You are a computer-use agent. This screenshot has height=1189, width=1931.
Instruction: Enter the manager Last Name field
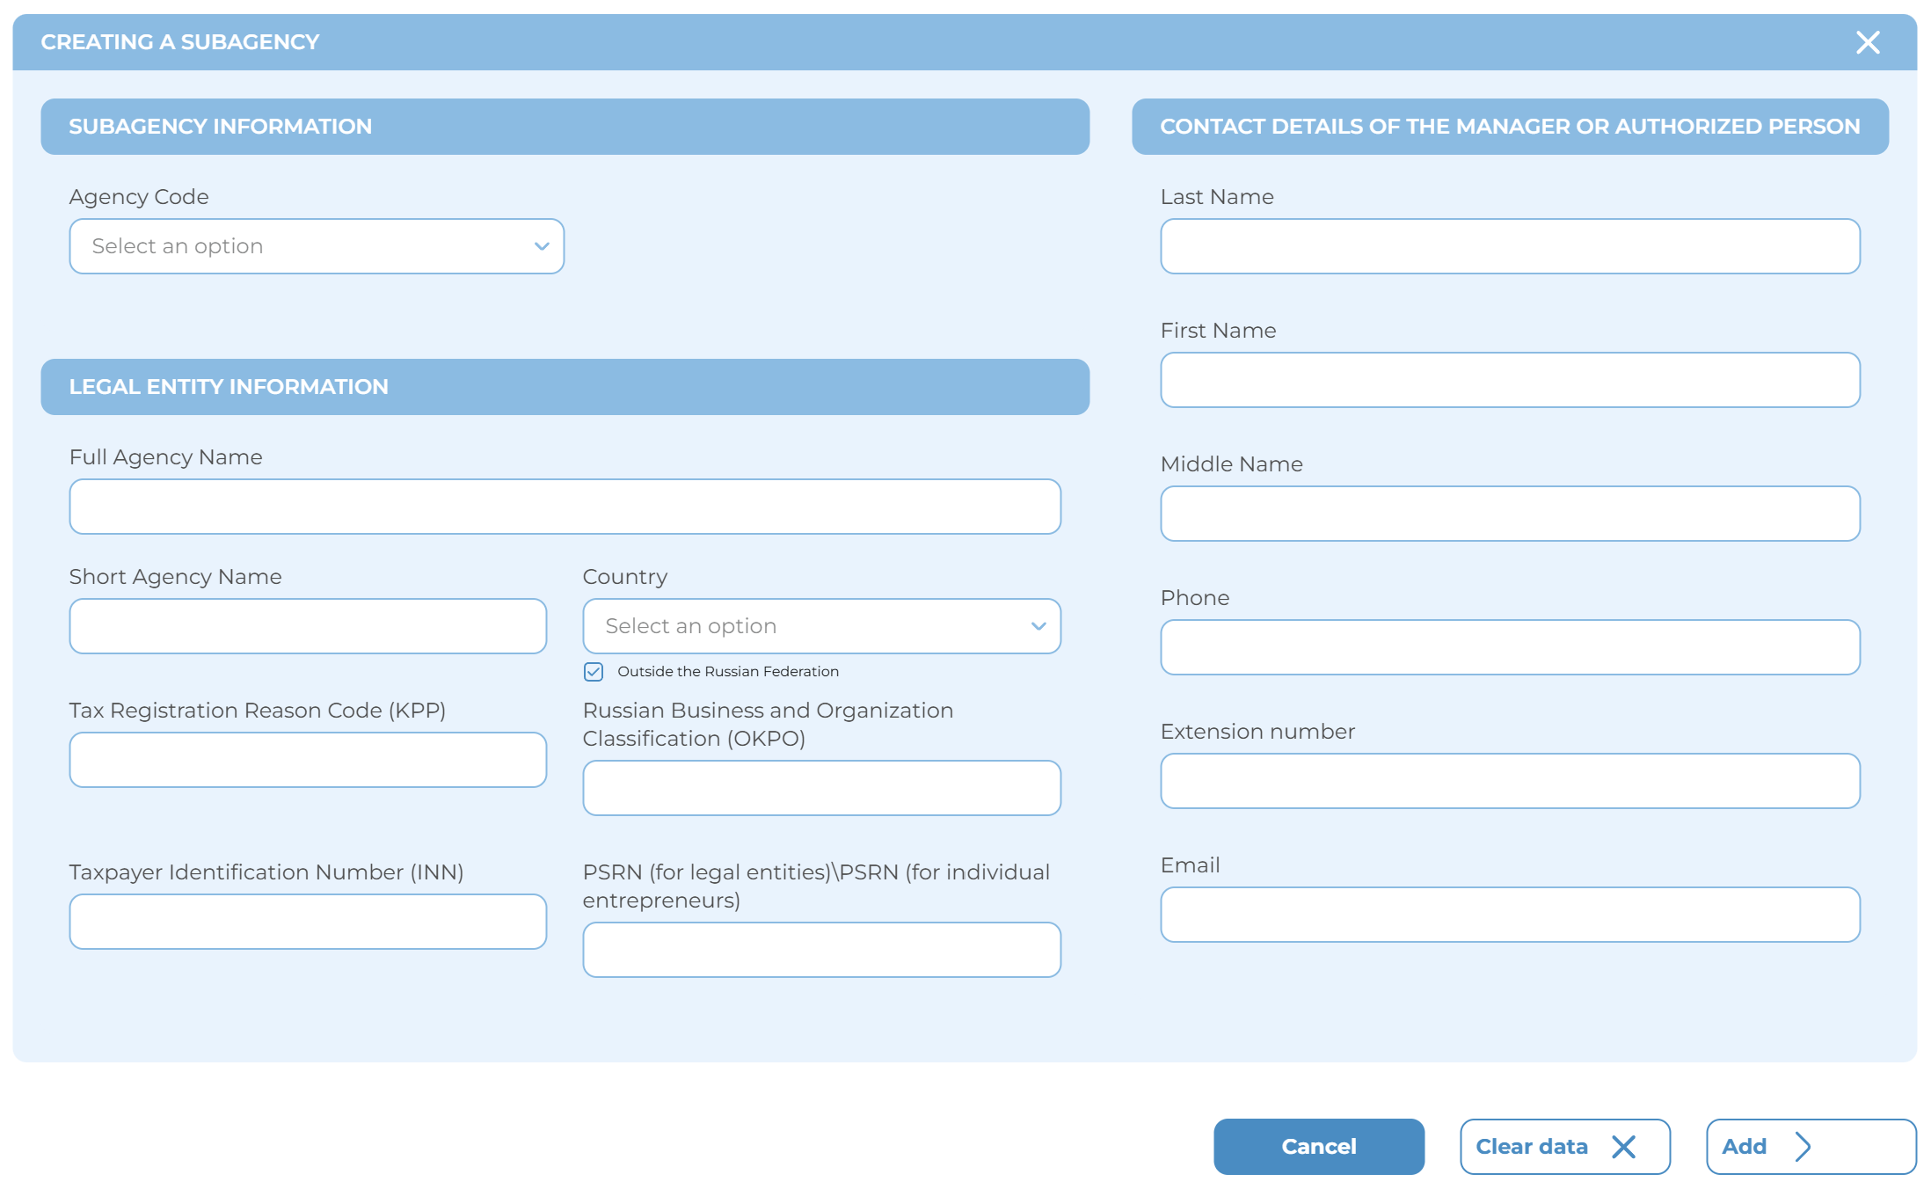tap(1510, 246)
